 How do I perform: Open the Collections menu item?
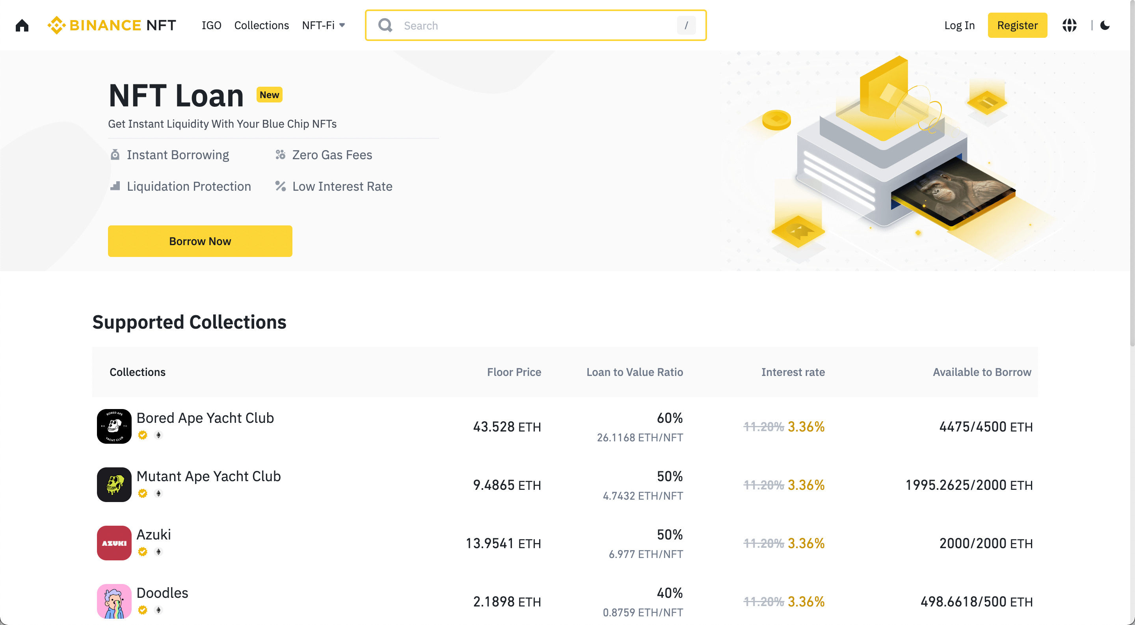pyautogui.click(x=261, y=25)
